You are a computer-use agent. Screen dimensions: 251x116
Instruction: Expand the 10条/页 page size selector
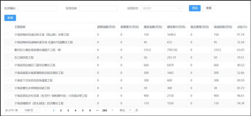pos(30,110)
